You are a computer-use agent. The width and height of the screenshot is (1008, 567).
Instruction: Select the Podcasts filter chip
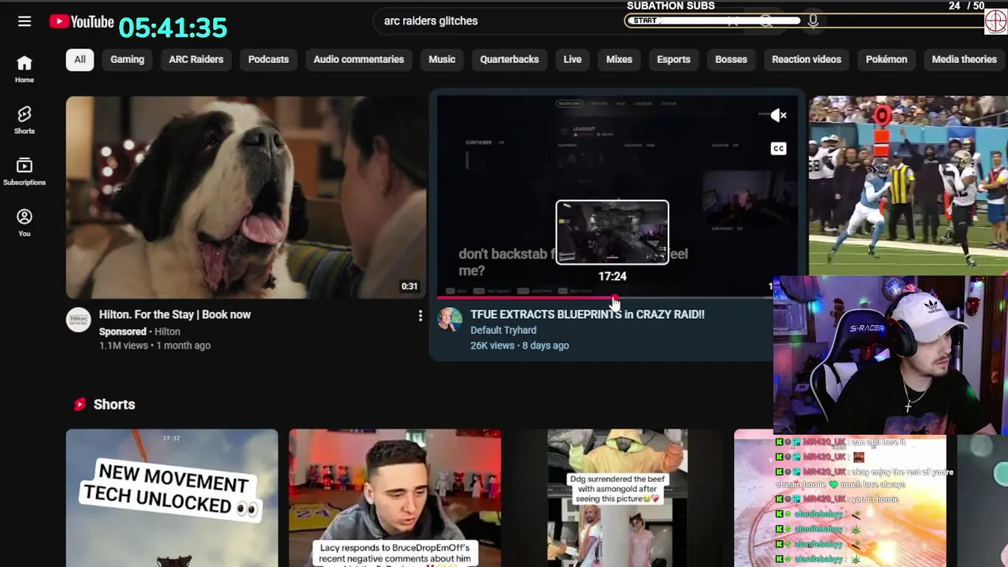(x=269, y=59)
